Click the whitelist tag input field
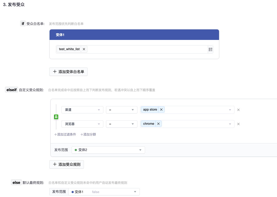 [x=147, y=49]
